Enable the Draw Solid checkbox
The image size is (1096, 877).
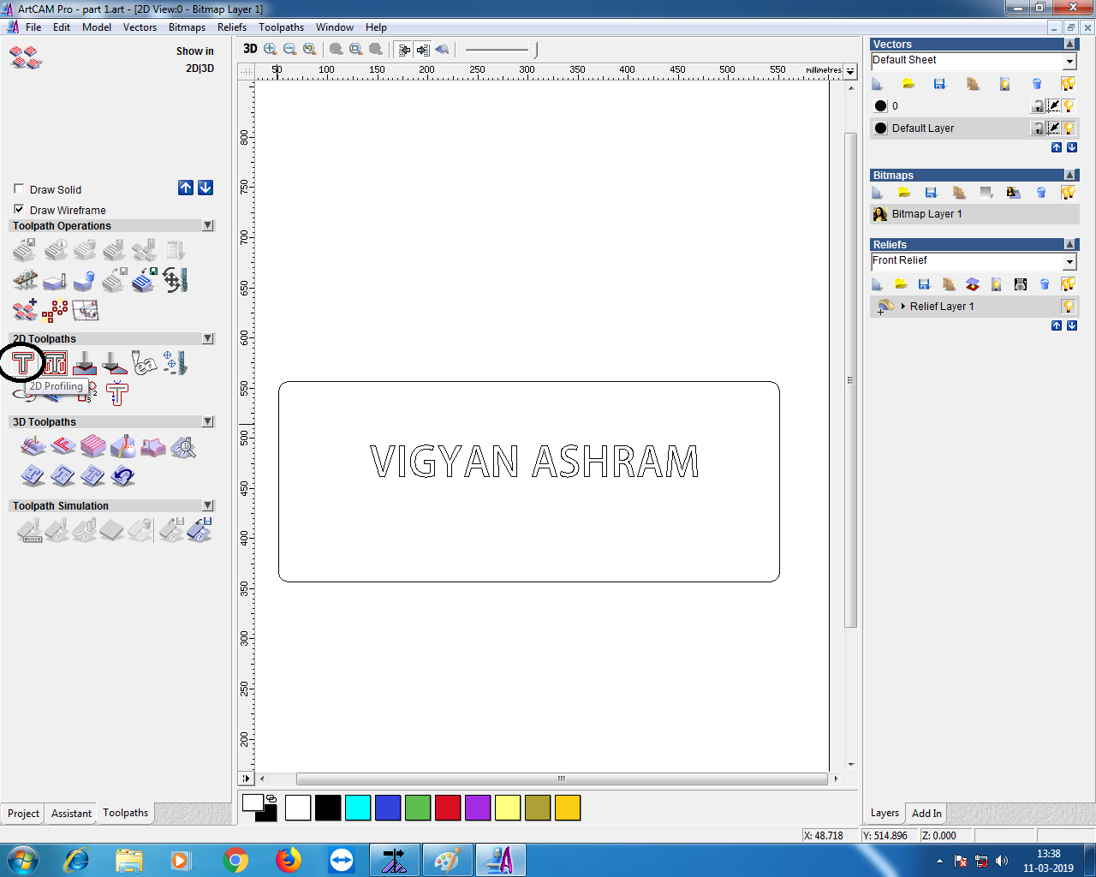19,189
